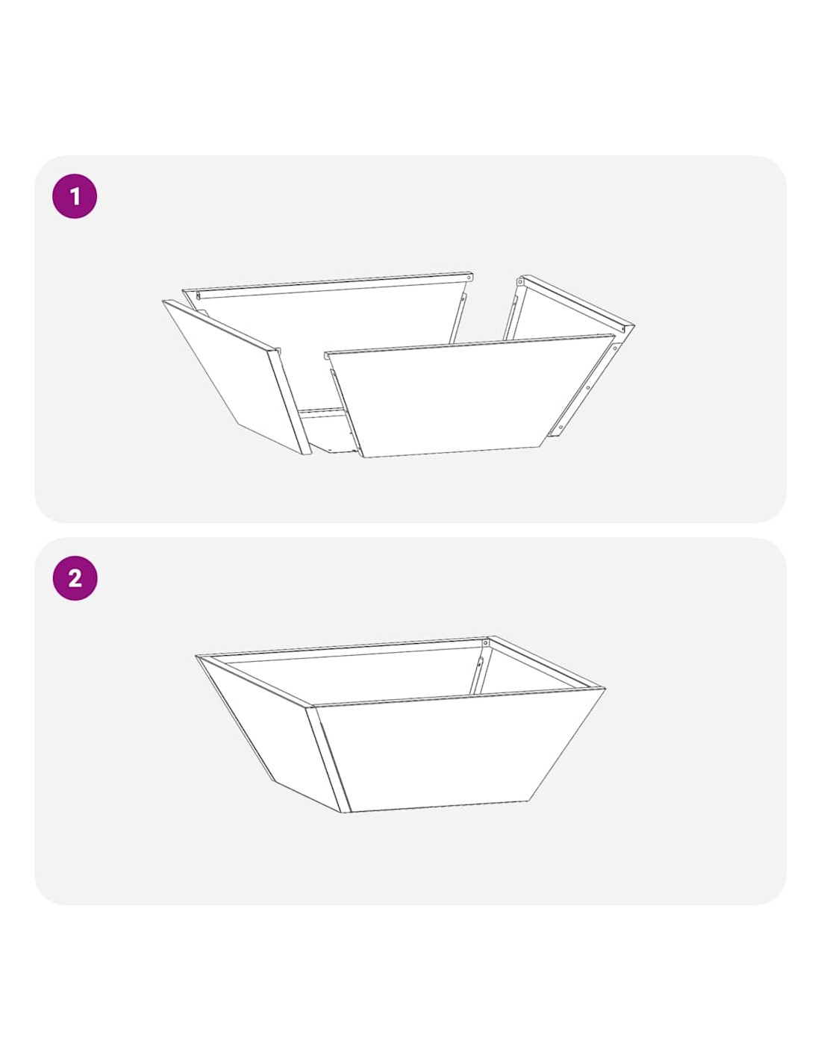The image size is (821, 1061).
Task: Click the front-left corner seam in step 2
Action: pos(328,759)
